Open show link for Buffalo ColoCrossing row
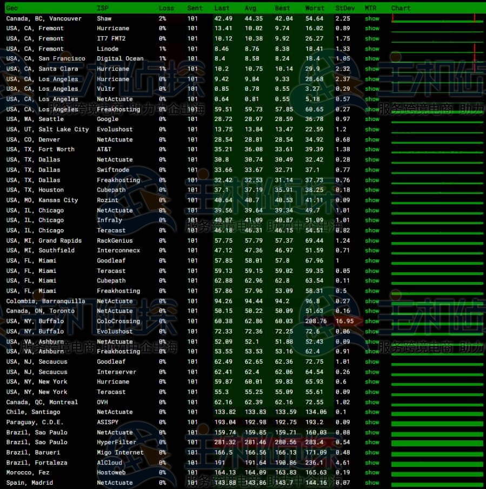Image resolution: width=486 pixels, height=489 pixels. 372,321
